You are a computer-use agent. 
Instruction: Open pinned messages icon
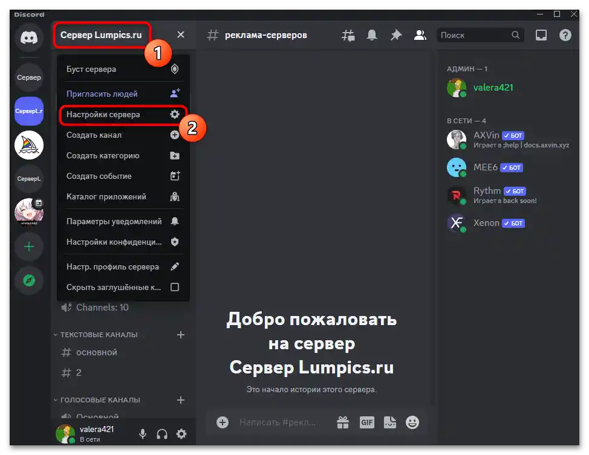pos(396,34)
